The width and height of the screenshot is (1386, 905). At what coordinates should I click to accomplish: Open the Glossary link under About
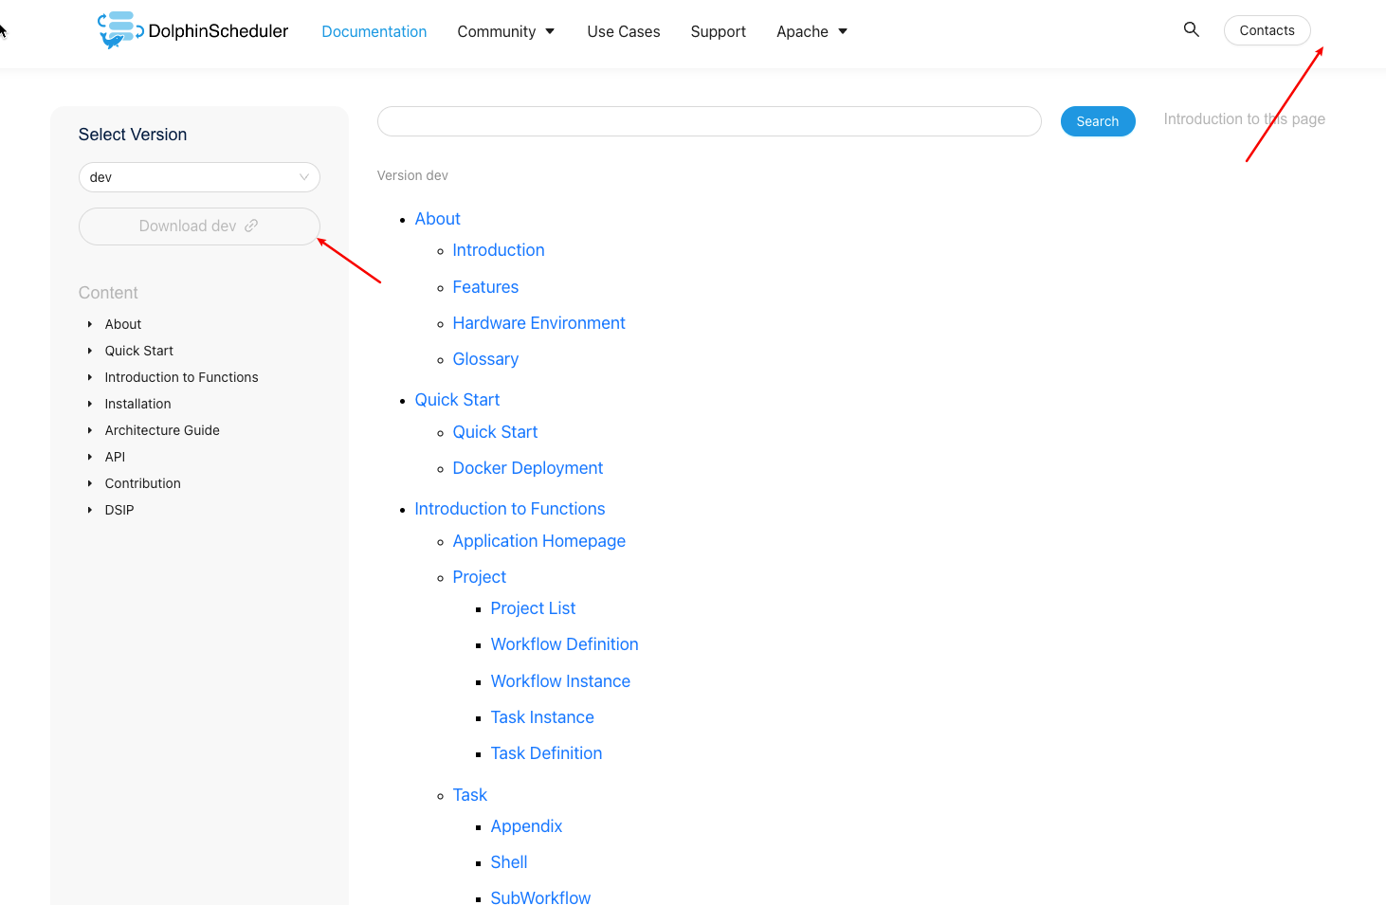point(485,359)
